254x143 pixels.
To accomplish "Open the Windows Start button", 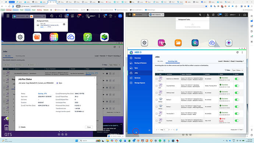I will 77,140.
